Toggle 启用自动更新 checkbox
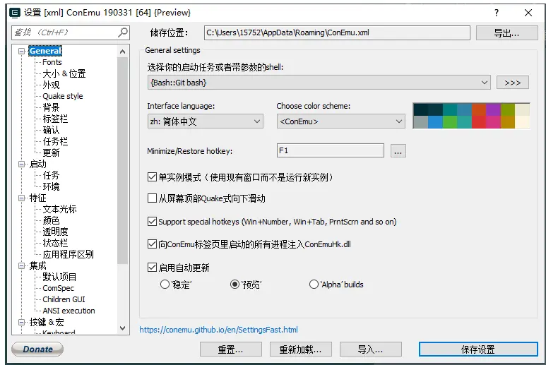Viewport: 546px width, 365px height. click(x=152, y=268)
